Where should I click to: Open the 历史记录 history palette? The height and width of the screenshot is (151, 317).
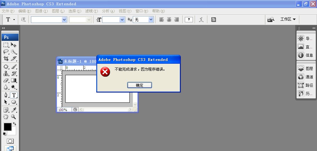point(305,93)
